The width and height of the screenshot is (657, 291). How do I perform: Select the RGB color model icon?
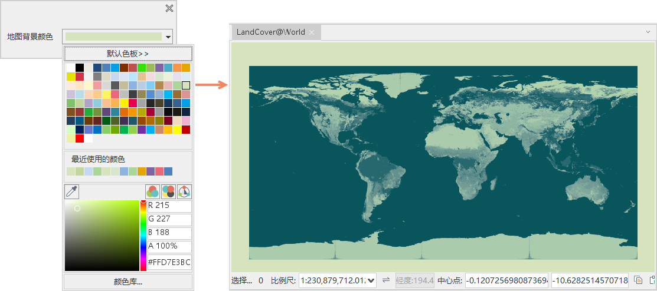tap(153, 191)
